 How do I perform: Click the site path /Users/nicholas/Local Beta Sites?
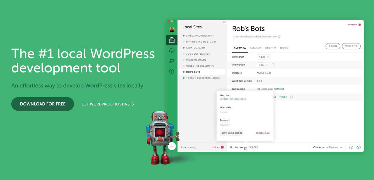pos(255,37)
